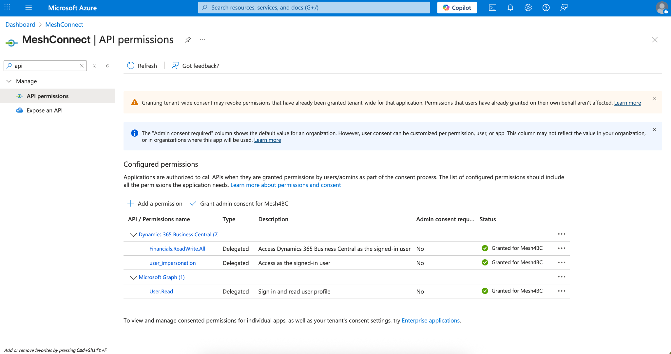Viewport: 671px width, 354px height.
Task: Open portal settings gear icon
Action: 528,8
